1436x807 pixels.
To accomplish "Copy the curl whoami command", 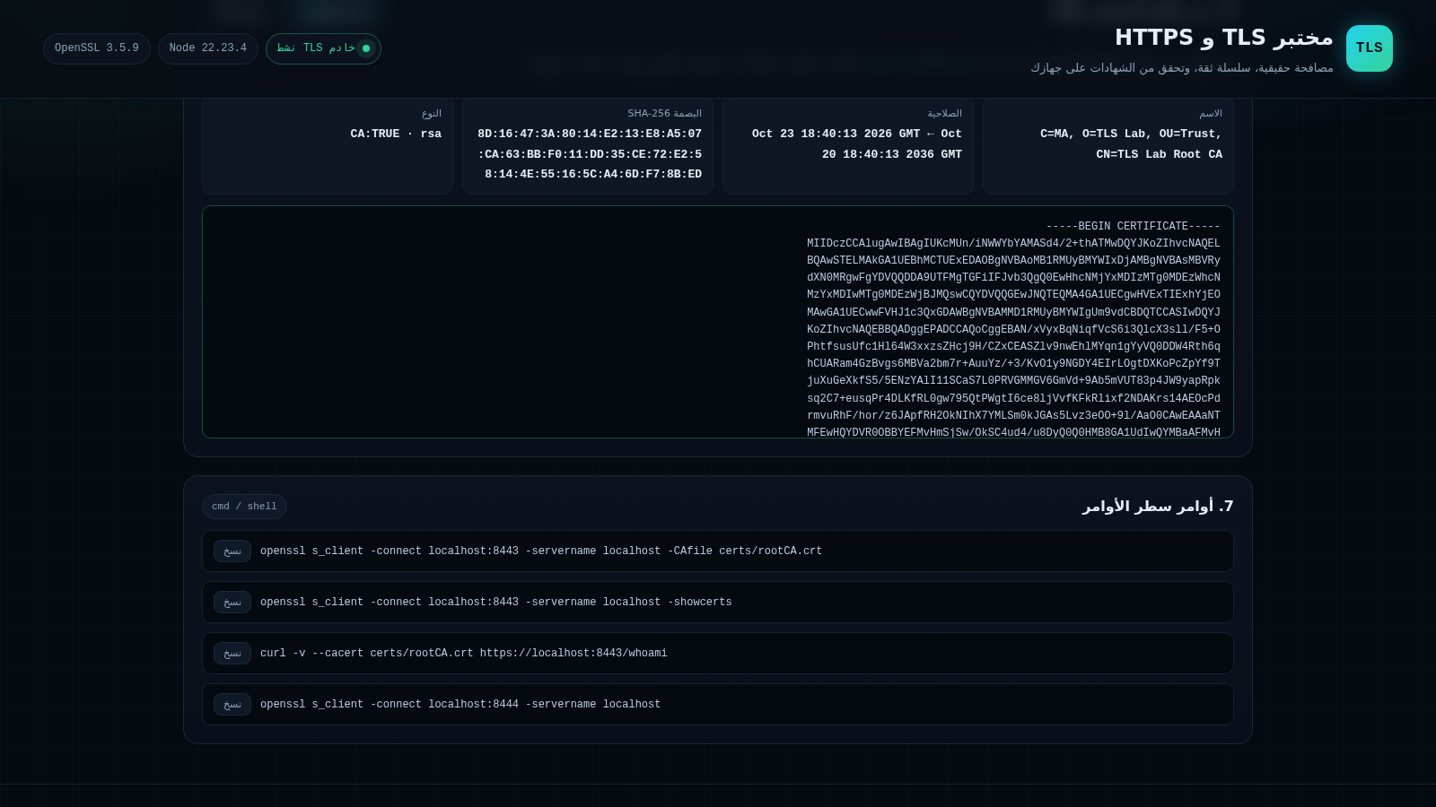I will pos(232,654).
